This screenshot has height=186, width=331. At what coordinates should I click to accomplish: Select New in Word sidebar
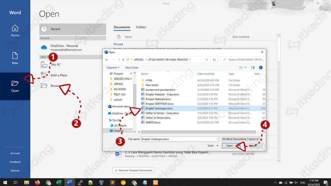[x=15, y=58]
